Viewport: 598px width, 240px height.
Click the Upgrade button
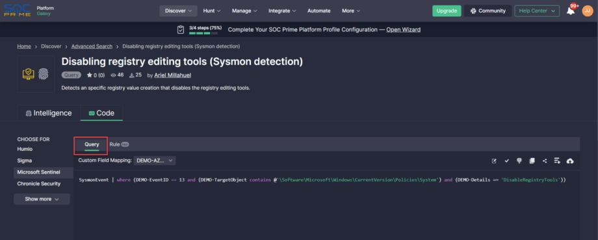click(x=447, y=10)
